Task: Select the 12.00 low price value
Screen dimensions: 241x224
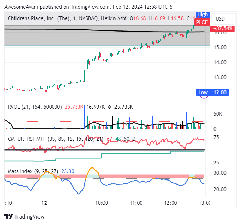Action: [x=219, y=92]
